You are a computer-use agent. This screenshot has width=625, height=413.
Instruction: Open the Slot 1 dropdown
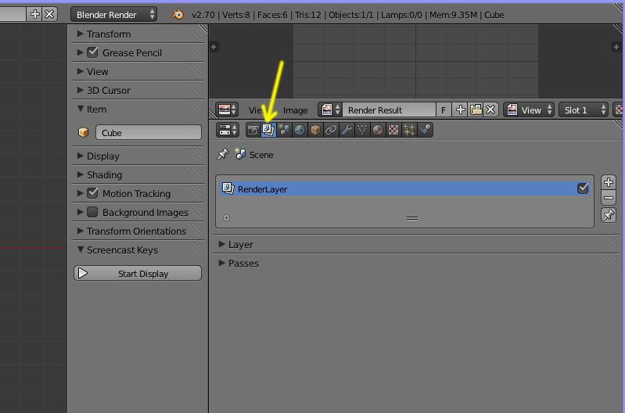click(x=584, y=110)
